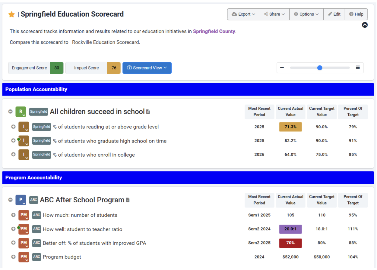Click the 70% red actual value swatch

[290, 243]
